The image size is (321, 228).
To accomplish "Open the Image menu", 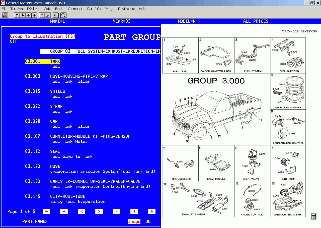I will point(109,9).
